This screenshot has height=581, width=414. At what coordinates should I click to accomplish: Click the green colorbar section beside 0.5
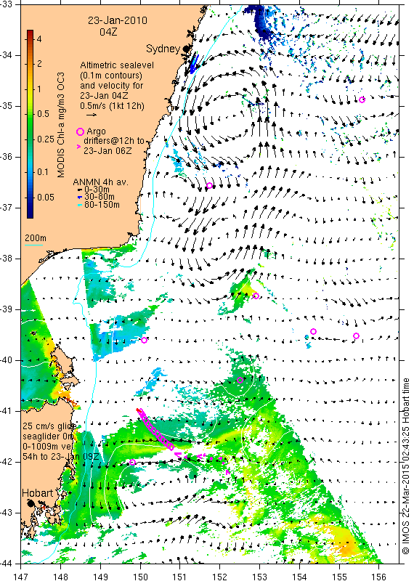click(30, 114)
